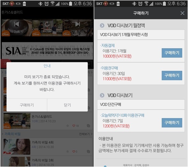Viewport: 188px width, 167px height.
Task: Select the 가족의 비밀 3회 title text
Action: pyautogui.click(x=43, y=160)
